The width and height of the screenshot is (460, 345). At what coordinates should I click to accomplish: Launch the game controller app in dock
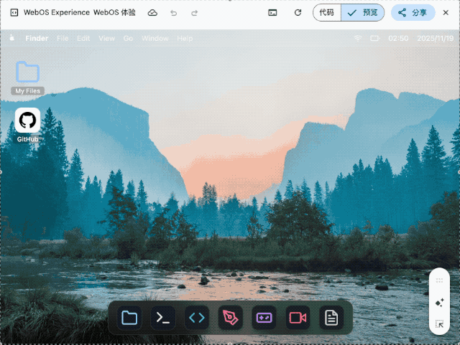coord(264,317)
